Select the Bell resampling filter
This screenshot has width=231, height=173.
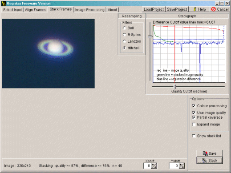coord(124,28)
